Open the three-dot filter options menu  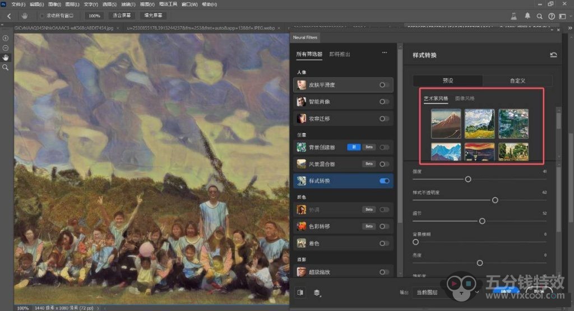pos(385,53)
